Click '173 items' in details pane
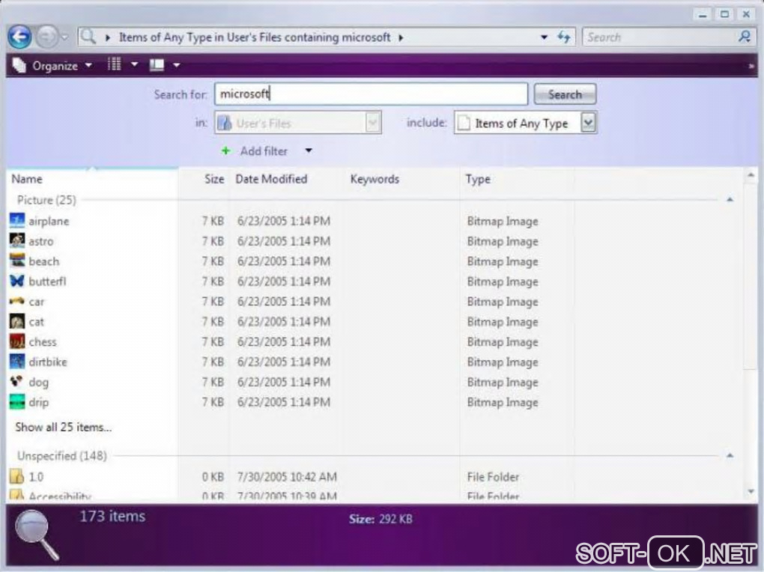This screenshot has height=572, width=764. [x=112, y=516]
